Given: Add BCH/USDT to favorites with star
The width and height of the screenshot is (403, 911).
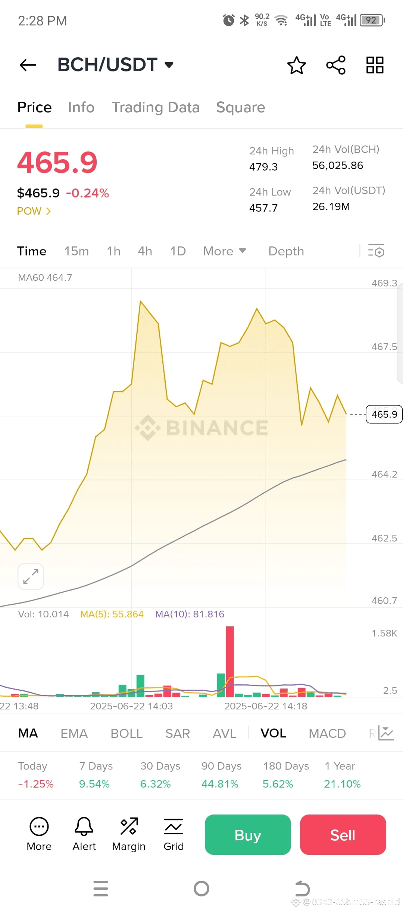Looking at the screenshot, I should point(297,65).
